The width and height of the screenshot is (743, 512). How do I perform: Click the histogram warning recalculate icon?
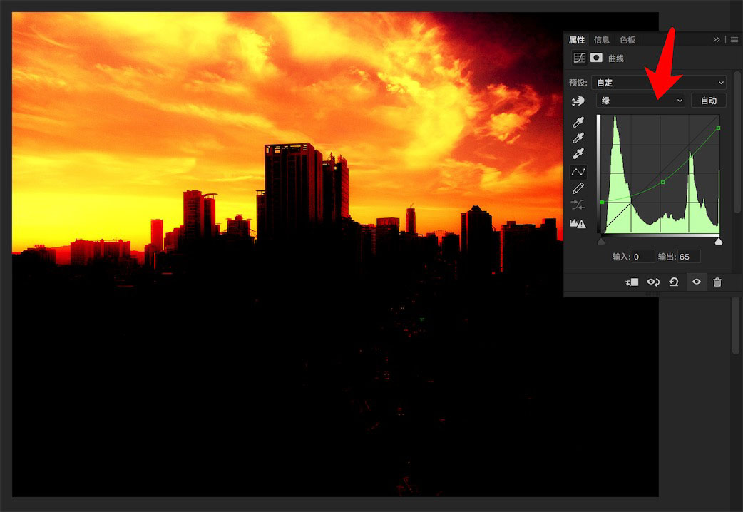click(578, 223)
